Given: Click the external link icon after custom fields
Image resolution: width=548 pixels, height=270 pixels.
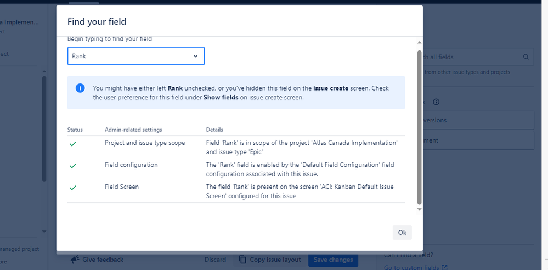Looking at the screenshot, I should [x=444, y=268].
